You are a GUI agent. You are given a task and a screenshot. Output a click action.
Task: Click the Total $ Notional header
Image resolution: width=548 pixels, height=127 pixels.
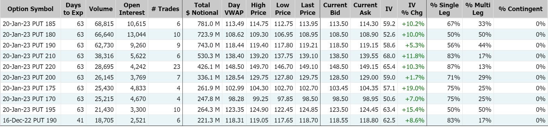202,9
